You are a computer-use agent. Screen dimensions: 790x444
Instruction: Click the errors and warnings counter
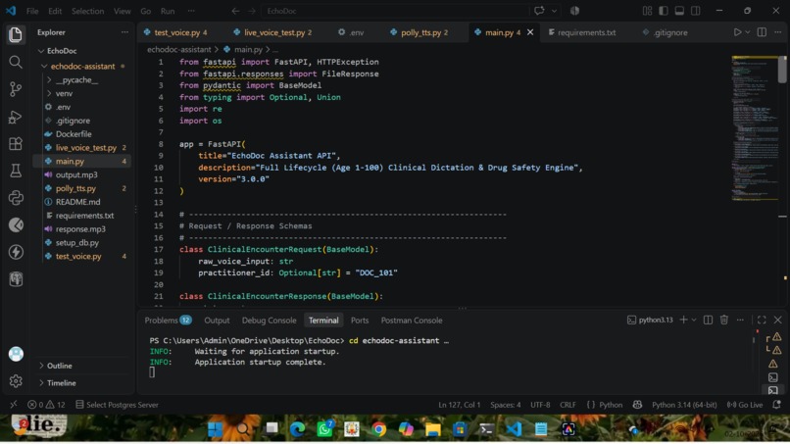pyautogui.click(x=46, y=405)
